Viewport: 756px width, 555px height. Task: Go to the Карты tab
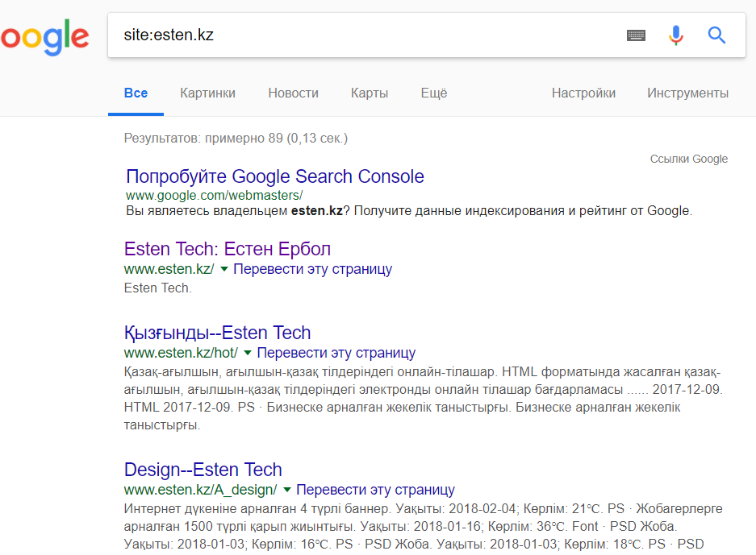[370, 93]
